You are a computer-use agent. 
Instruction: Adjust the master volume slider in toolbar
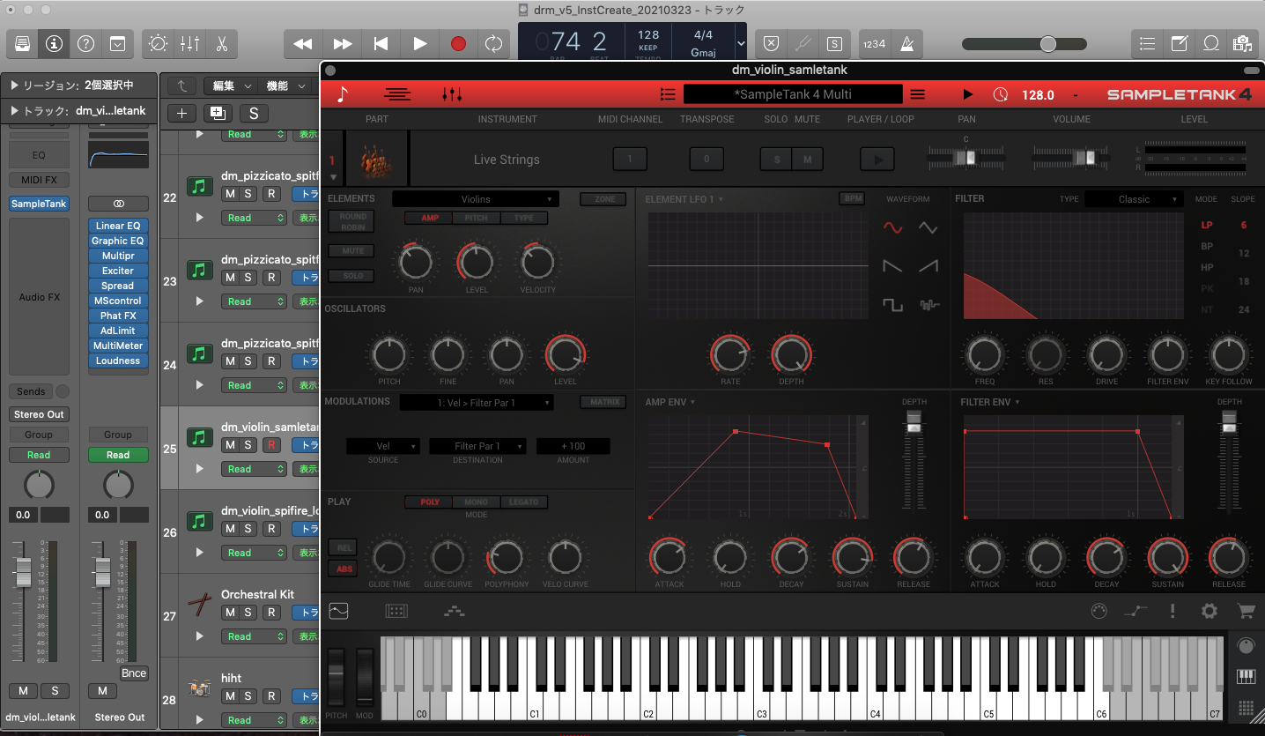pos(1047,44)
